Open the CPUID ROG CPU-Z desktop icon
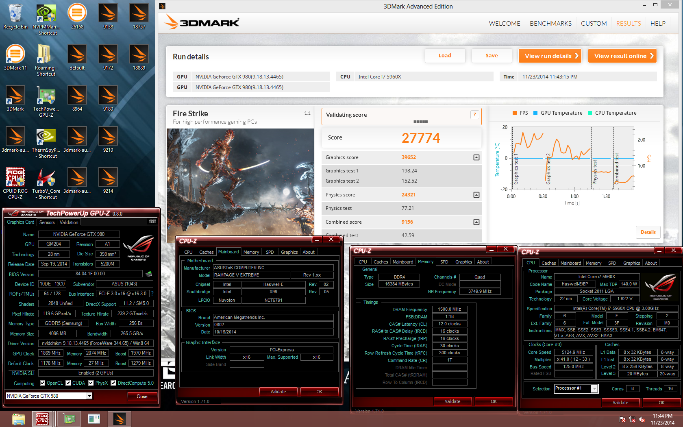 [x=15, y=183]
